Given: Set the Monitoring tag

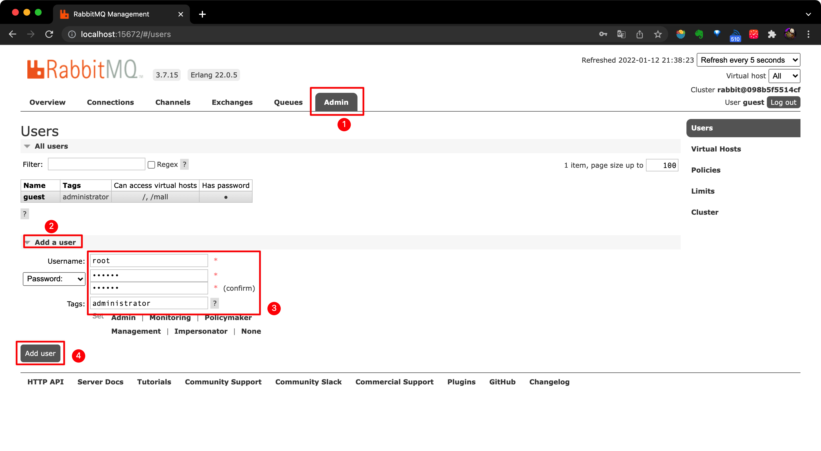Looking at the screenshot, I should point(170,318).
